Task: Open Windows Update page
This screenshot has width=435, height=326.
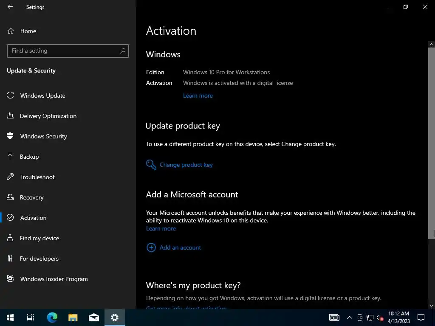Action: [x=43, y=96]
